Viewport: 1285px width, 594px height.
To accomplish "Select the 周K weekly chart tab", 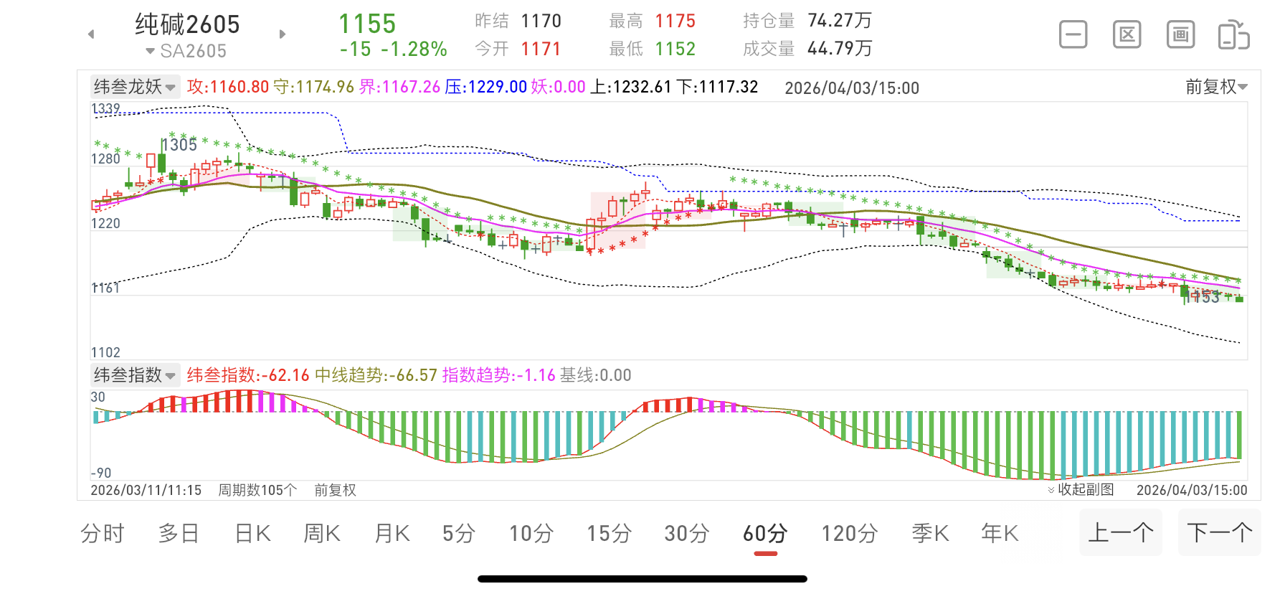I will 322,533.
